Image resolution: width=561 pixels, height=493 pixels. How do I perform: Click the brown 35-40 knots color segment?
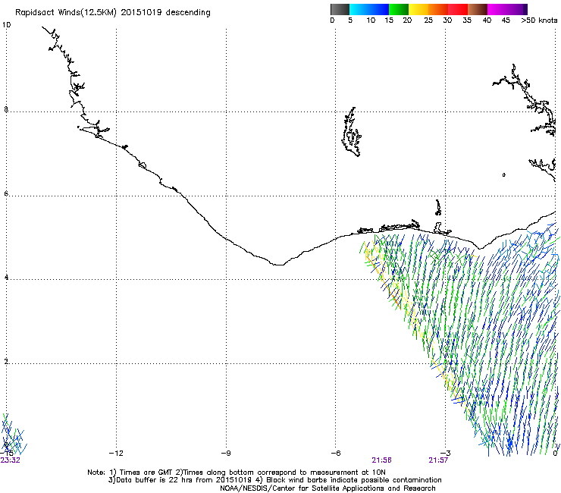[x=478, y=9]
